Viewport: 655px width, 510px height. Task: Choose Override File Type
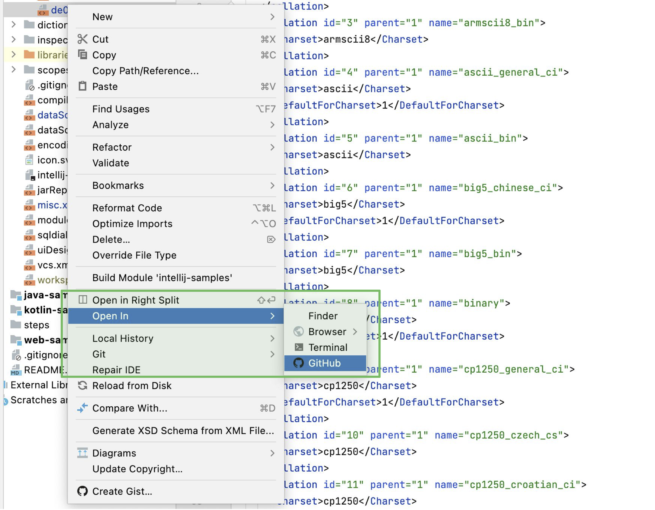tap(175, 255)
